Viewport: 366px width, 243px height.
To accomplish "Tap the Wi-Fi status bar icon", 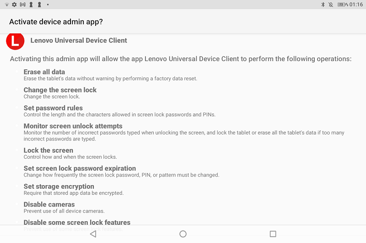I will pyautogui.click(x=7, y=5).
